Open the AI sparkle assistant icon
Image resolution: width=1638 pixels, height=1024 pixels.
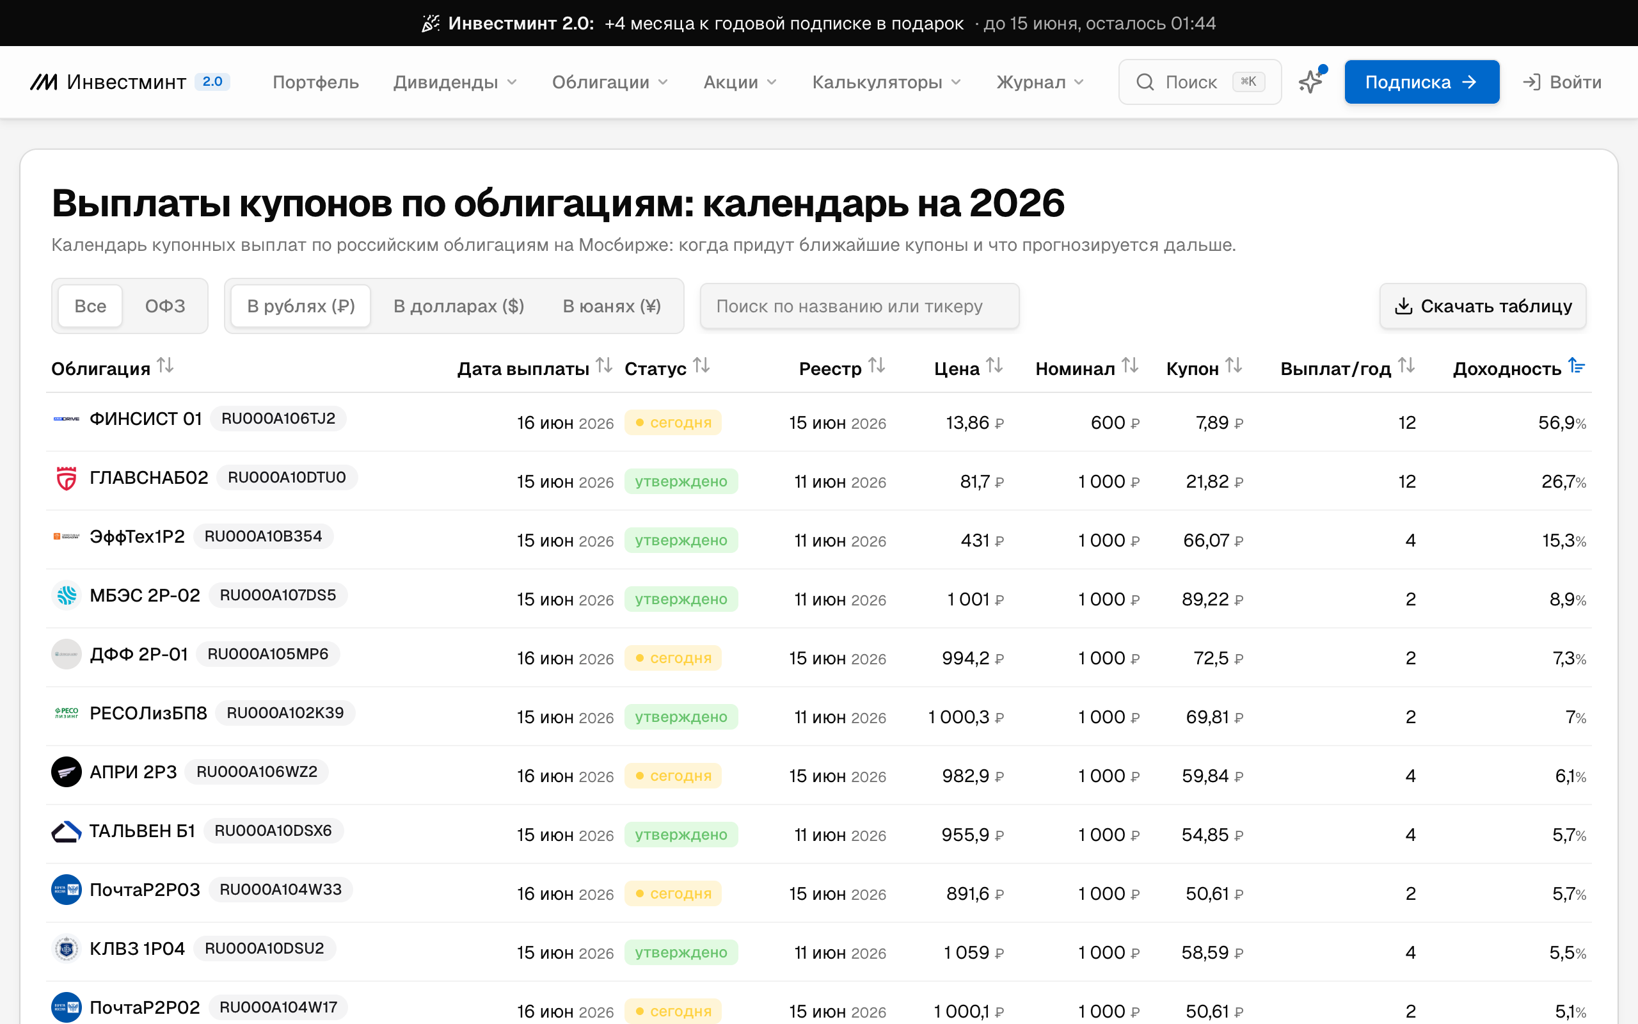pos(1311,82)
